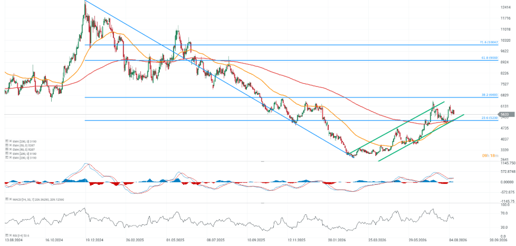The height and width of the screenshot is (246, 516).
Task: Select the RSI [14] 53.6 legend text
Action: 20,236
